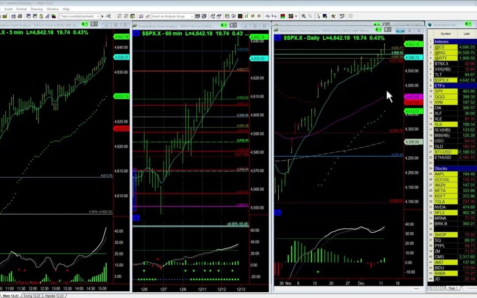Click the first icon after Analysis Group box
Screen dimensions: 477x298
[x=197, y=16]
